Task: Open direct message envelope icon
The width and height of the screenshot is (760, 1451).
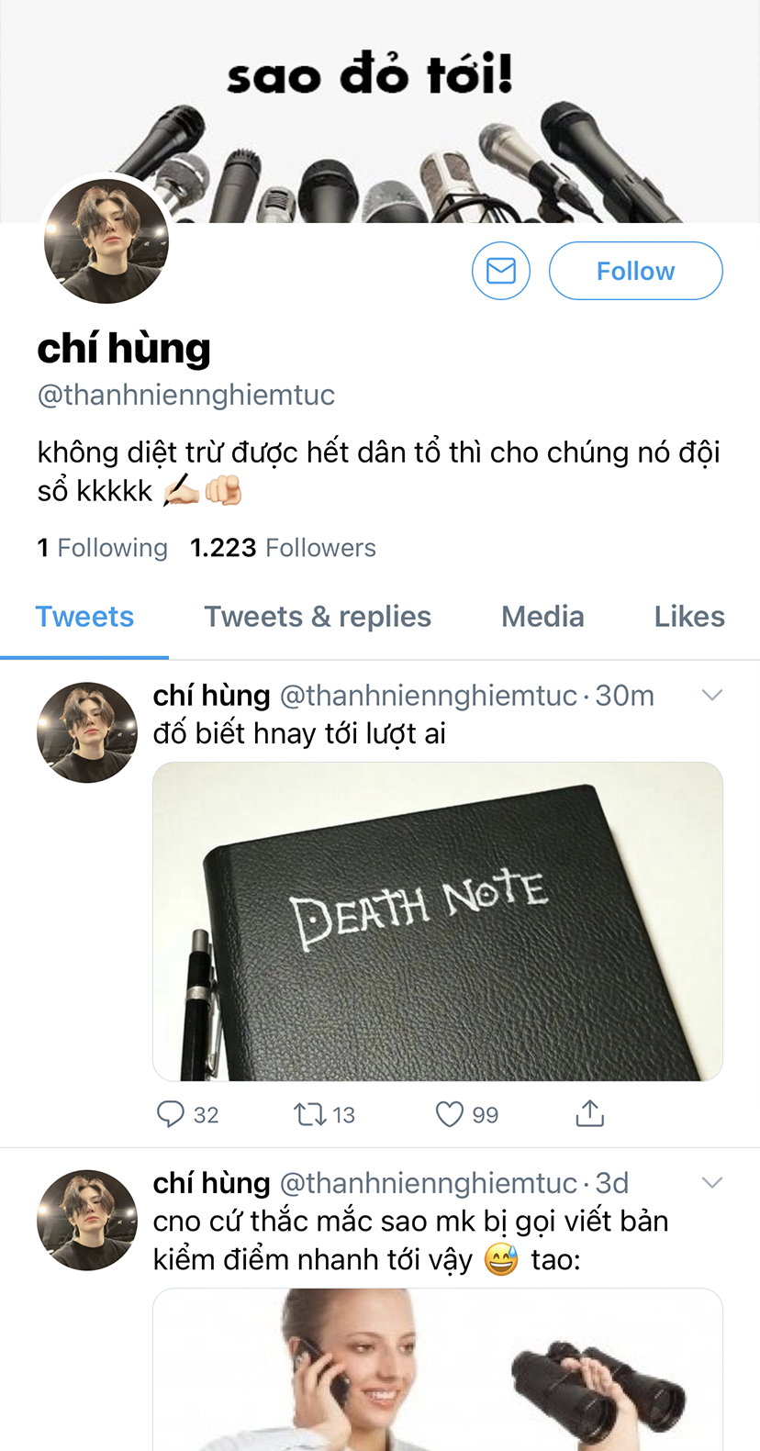Action: click(x=501, y=271)
